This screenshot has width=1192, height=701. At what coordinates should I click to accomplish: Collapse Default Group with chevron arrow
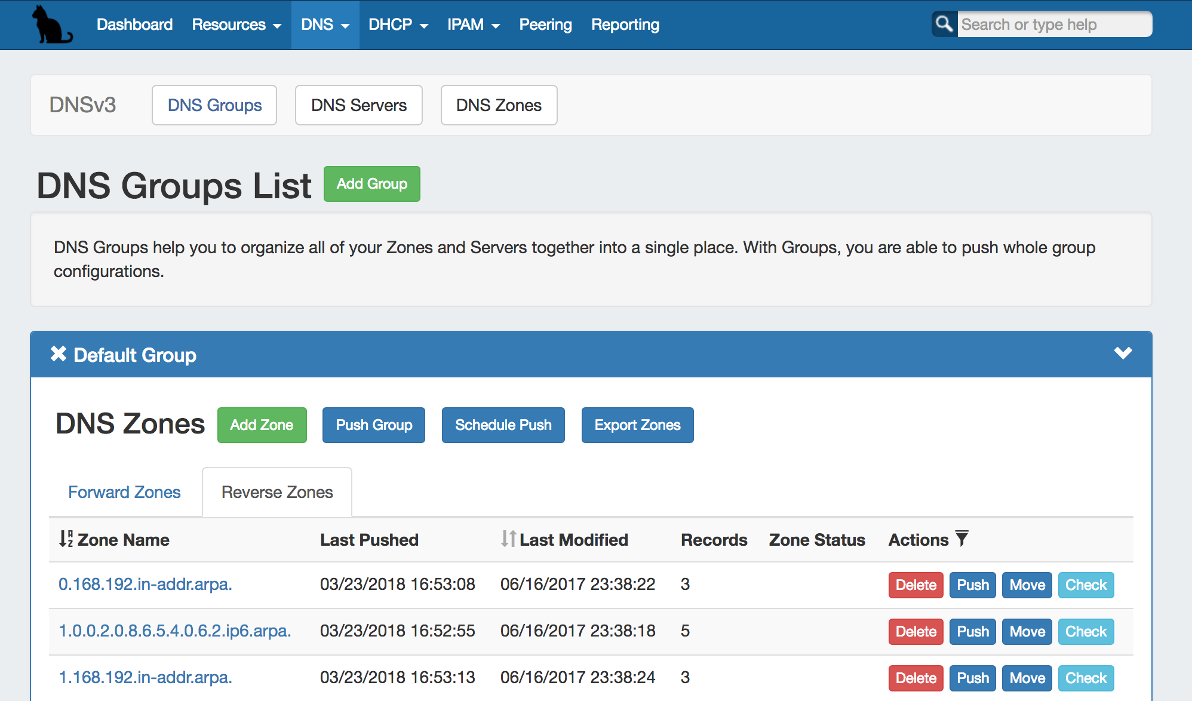tap(1123, 353)
